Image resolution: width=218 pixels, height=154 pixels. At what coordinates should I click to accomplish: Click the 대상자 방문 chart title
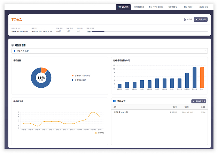pos(18,101)
